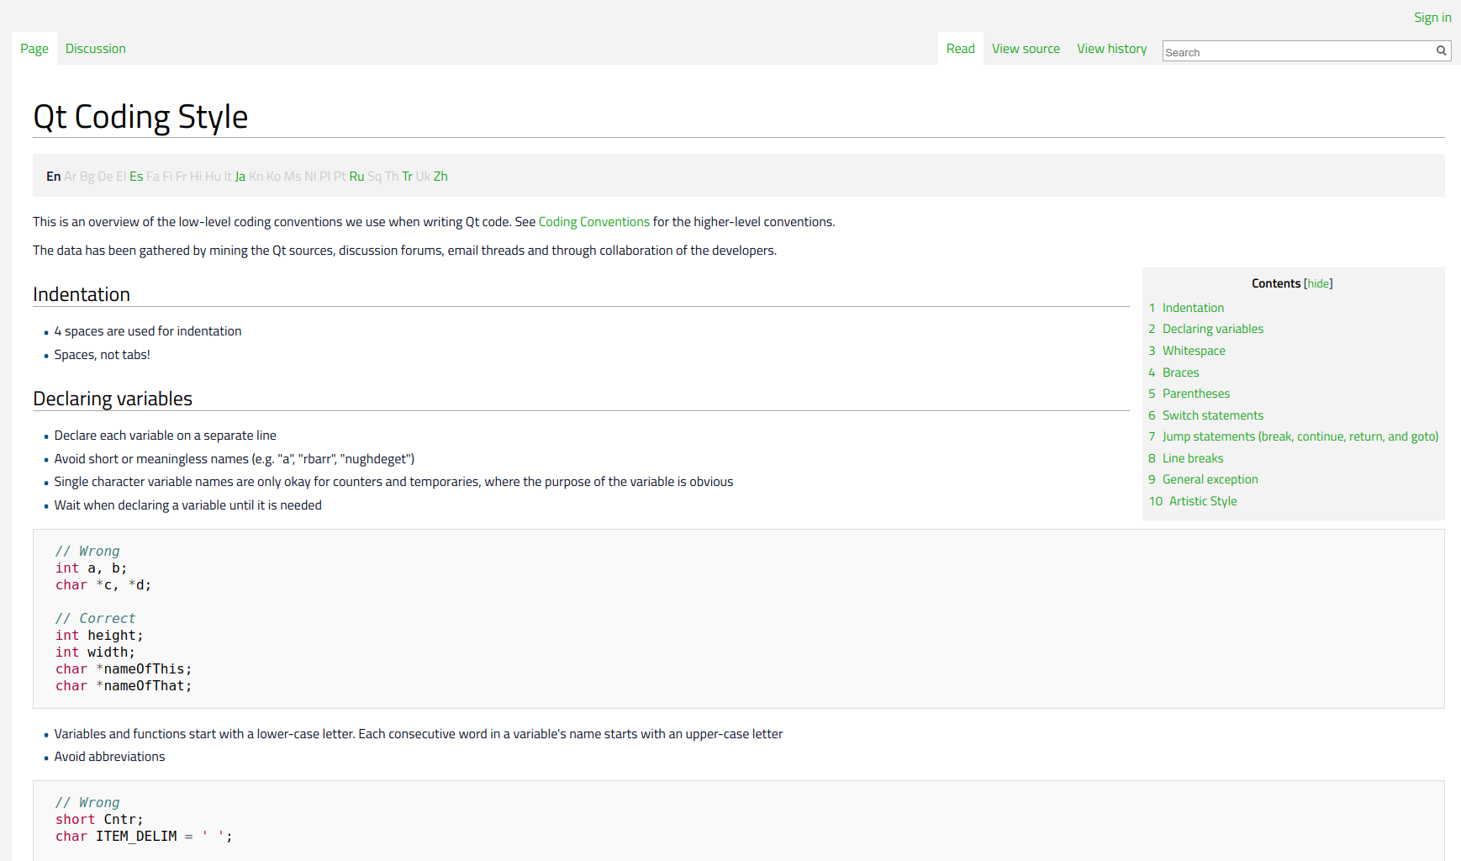Switch language to Ja
1461x861 pixels.
pos(240,177)
